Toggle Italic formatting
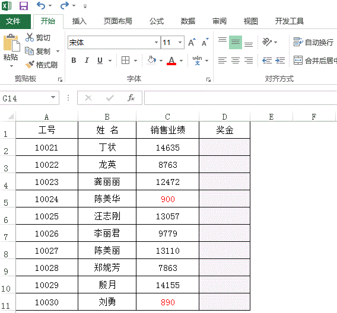 (x=87, y=60)
